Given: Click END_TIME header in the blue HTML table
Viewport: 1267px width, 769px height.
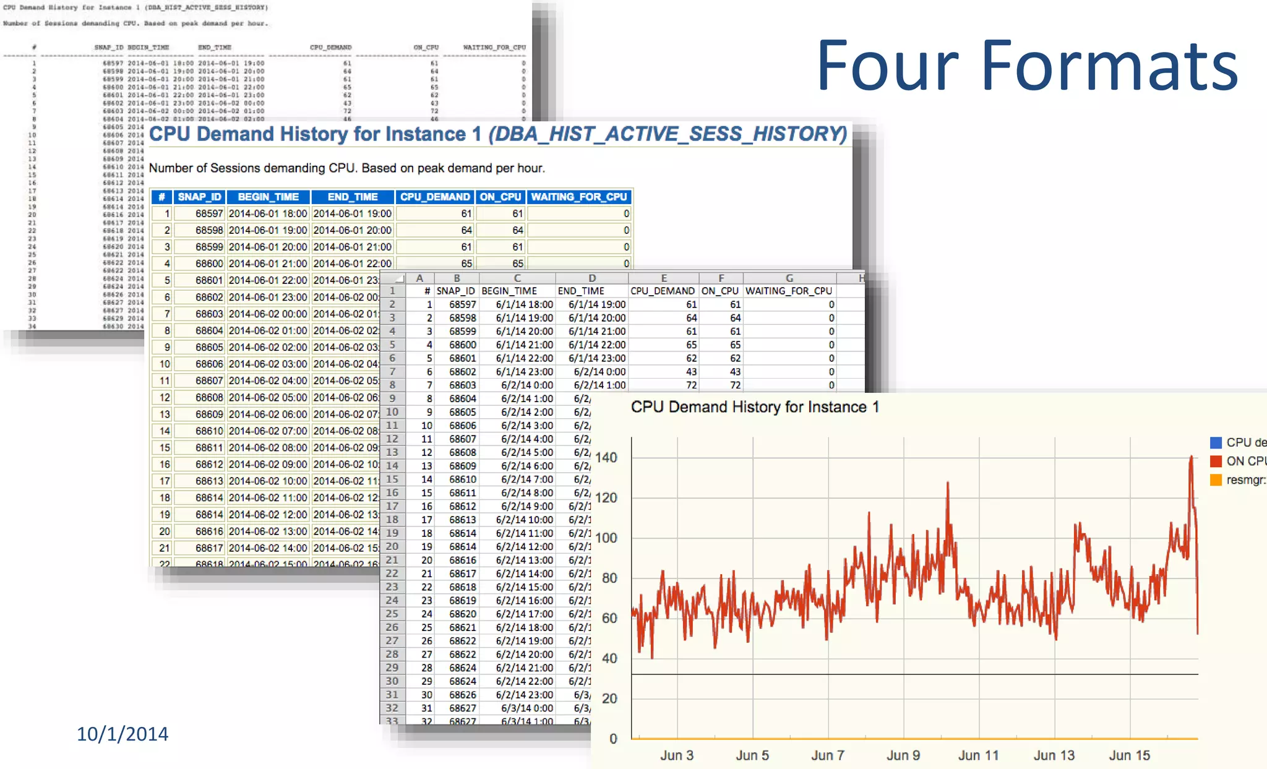Looking at the screenshot, I should coord(353,197).
